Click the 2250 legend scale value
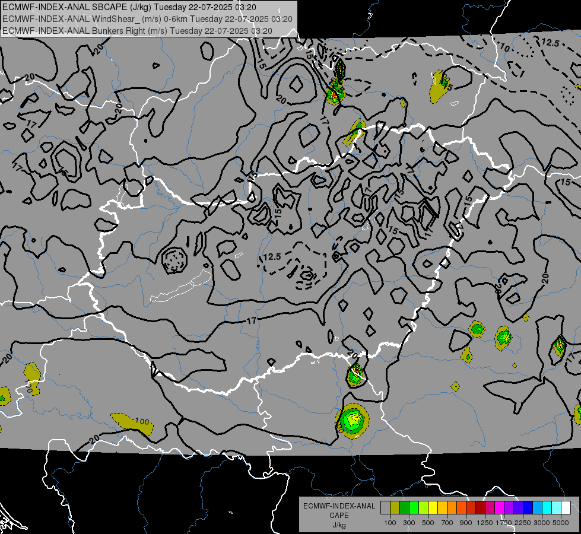581x534 pixels. (x=523, y=523)
